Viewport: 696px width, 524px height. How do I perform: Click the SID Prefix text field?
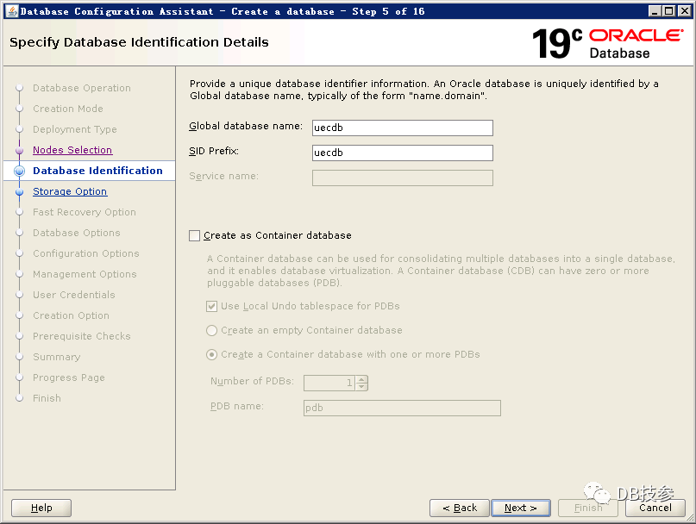[402, 153]
